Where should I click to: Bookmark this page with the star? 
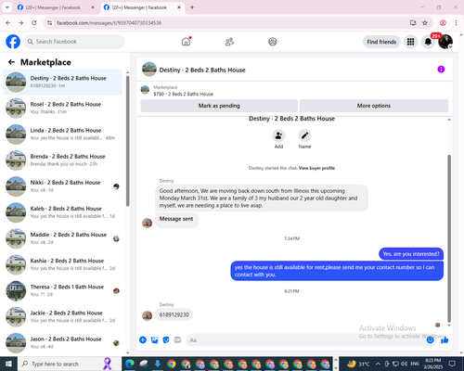[425, 22]
